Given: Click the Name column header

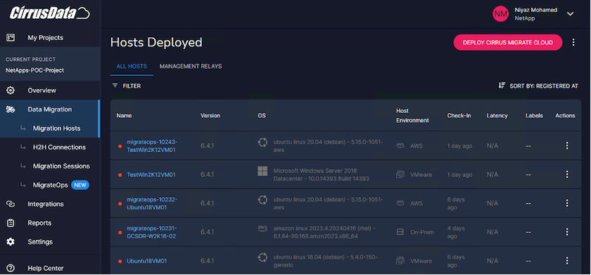Looking at the screenshot, I should tap(124, 116).
